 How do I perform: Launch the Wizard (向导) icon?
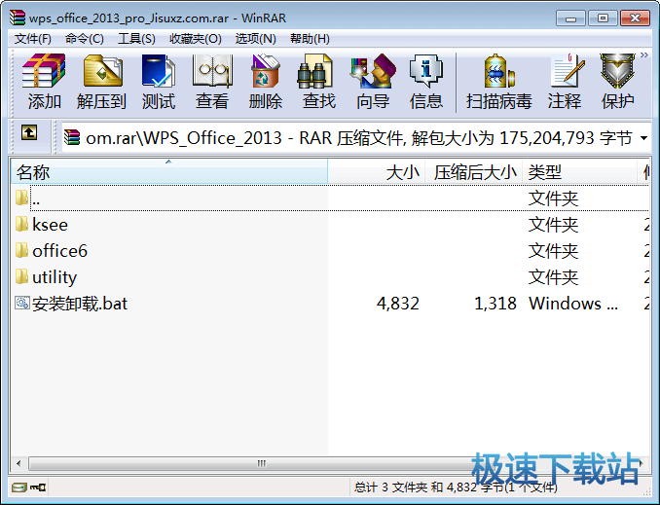[373, 71]
